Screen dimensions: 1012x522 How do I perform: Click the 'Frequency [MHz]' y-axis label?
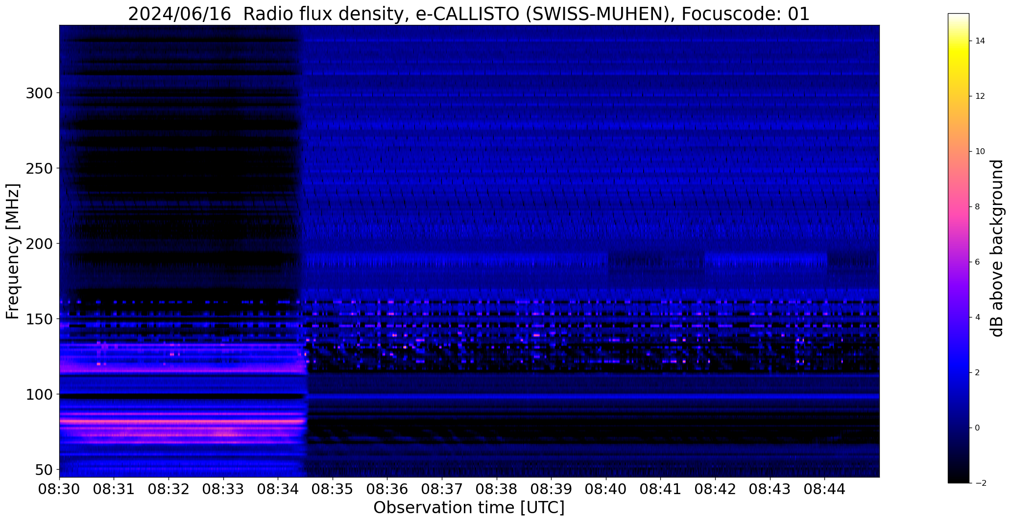(13, 251)
